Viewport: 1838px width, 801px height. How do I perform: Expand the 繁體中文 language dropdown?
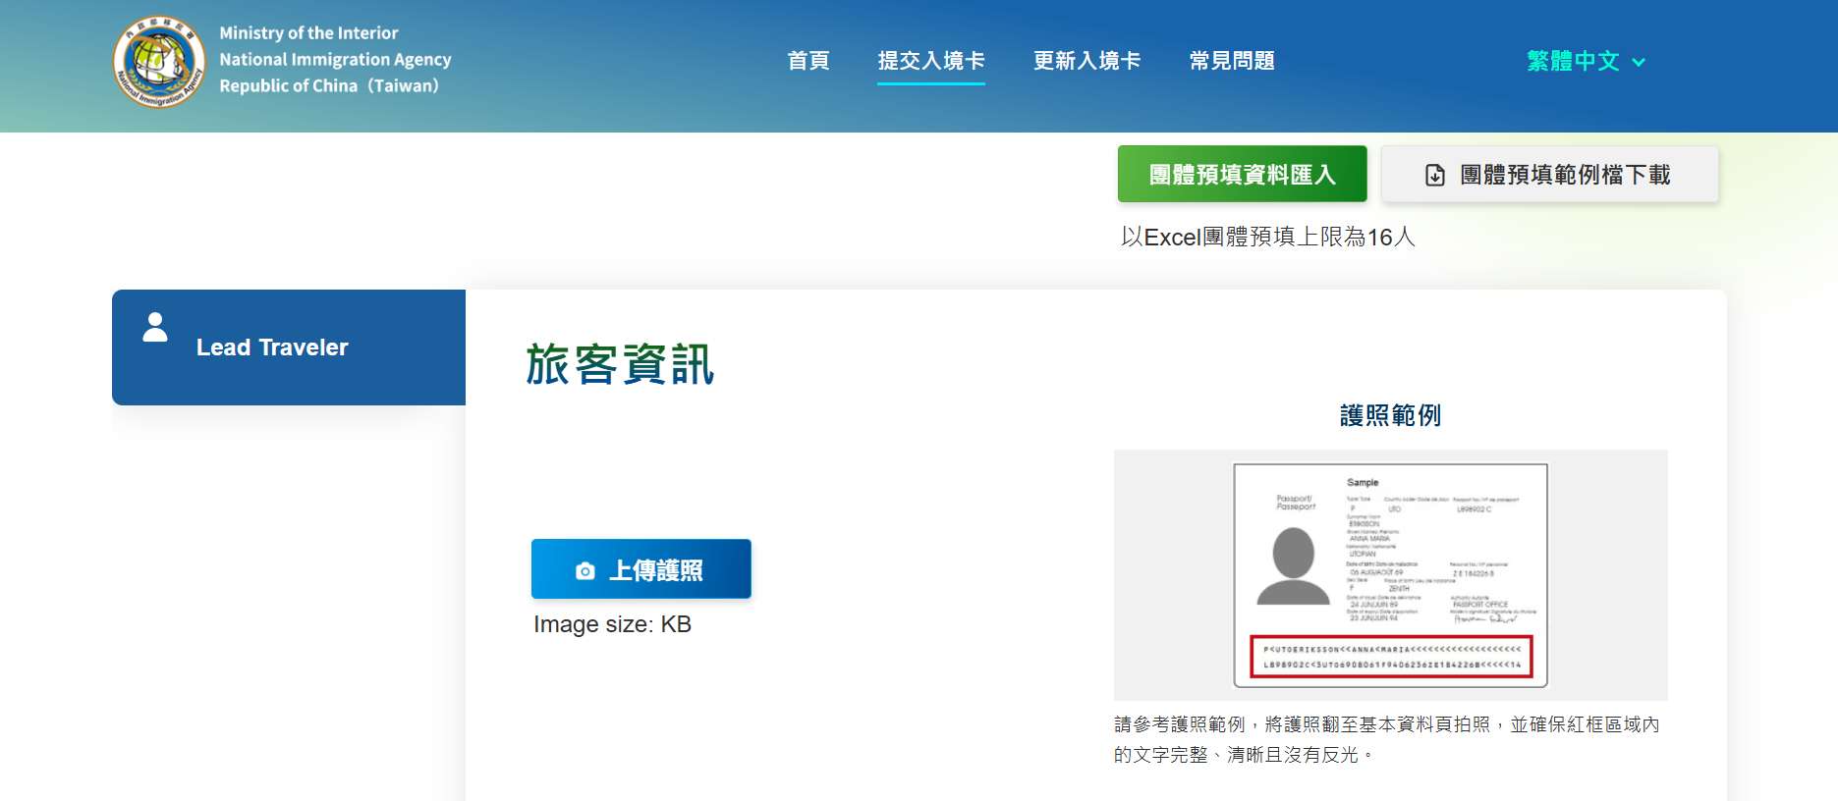pos(1586,61)
